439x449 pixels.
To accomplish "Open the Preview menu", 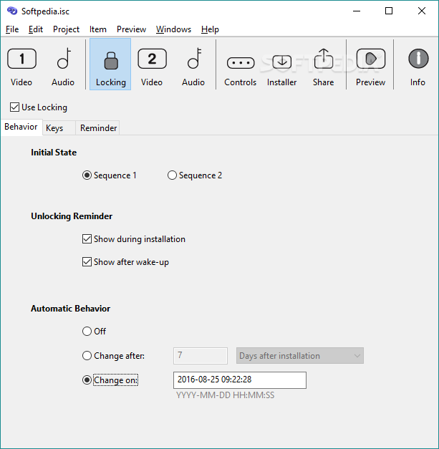I will pyautogui.click(x=132, y=29).
